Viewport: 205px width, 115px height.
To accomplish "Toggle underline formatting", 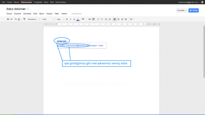I will (x=74, y=19).
